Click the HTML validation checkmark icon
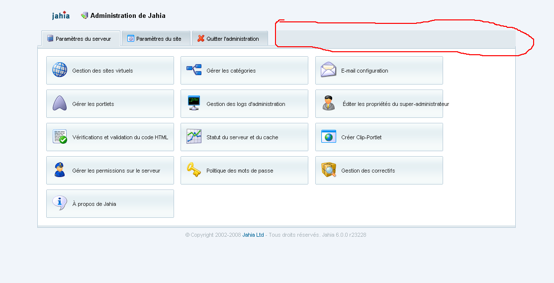 (60, 137)
